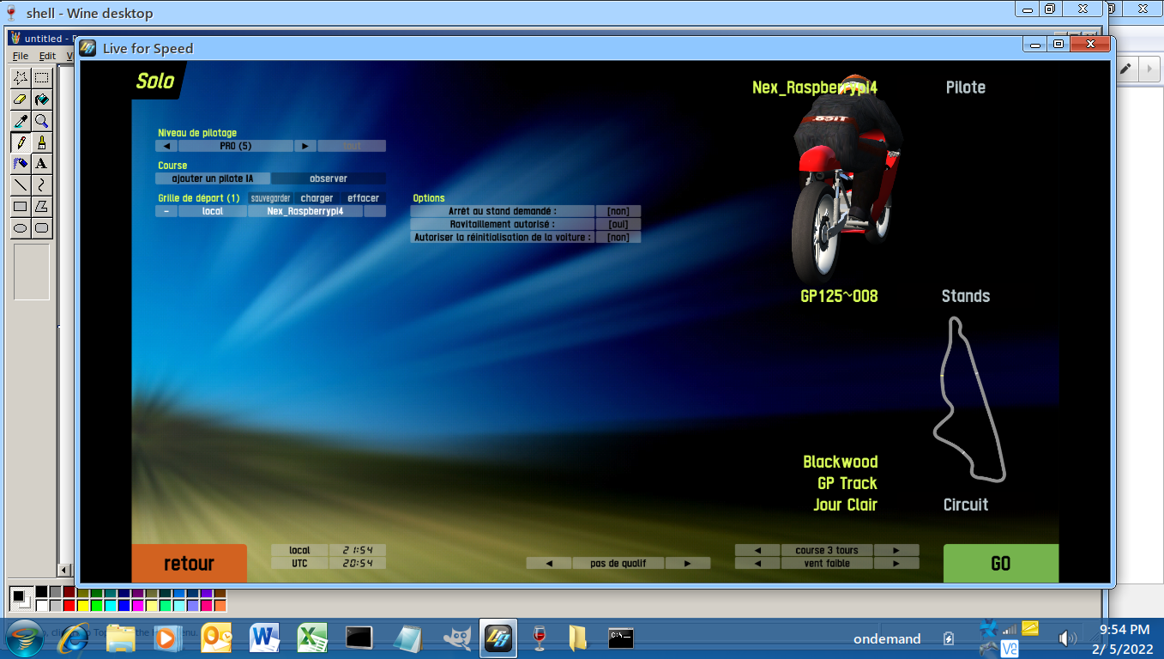Click 'charger' to load a grid

(317, 198)
